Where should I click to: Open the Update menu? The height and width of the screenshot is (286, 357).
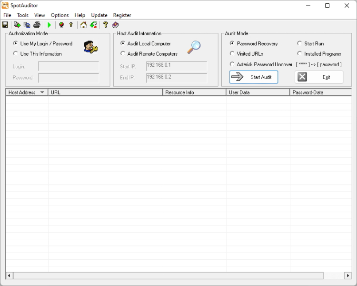(99, 15)
